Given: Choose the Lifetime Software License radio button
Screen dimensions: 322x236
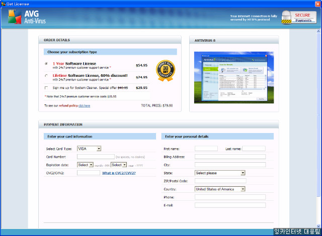Looking at the screenshot, I should pos(46,76).
